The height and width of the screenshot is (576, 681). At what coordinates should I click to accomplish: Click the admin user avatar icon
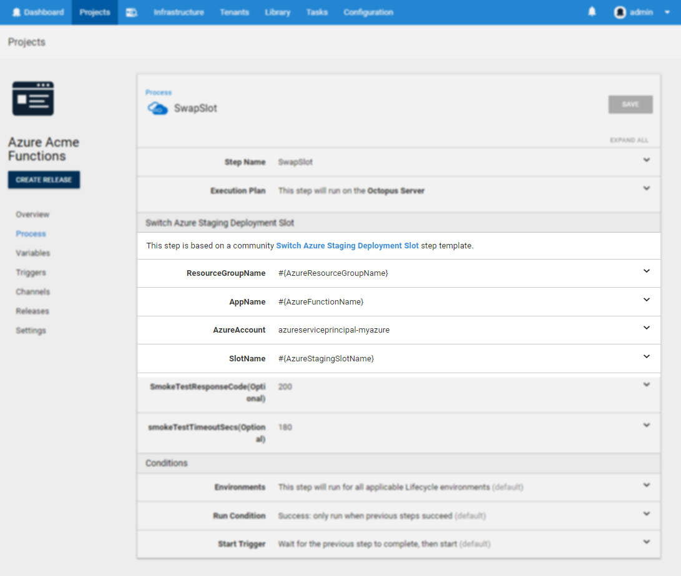click(x=620, y=12)
